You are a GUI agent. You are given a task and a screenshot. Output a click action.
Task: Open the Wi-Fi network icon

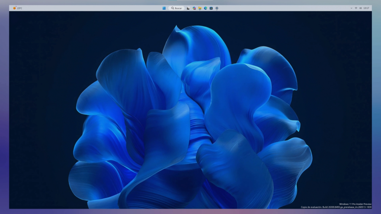click(356, 8)
